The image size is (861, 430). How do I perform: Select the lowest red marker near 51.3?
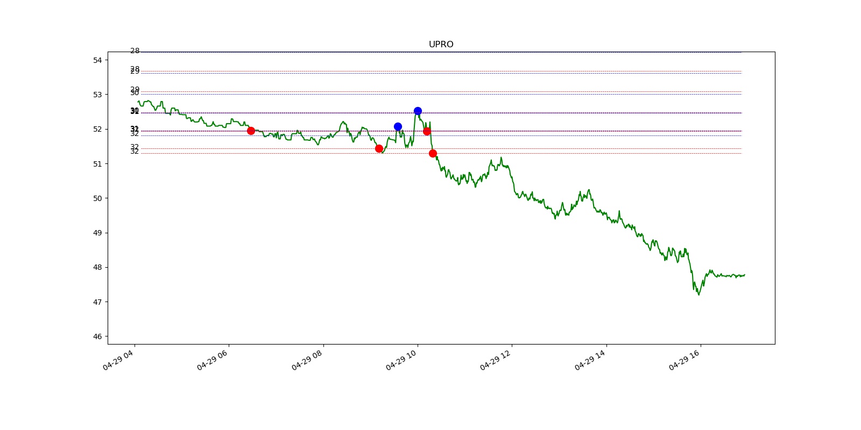coord(433,153)
